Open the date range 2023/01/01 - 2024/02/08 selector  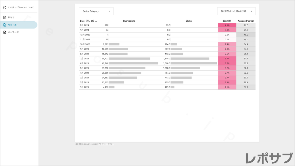(x=233, y=11)
